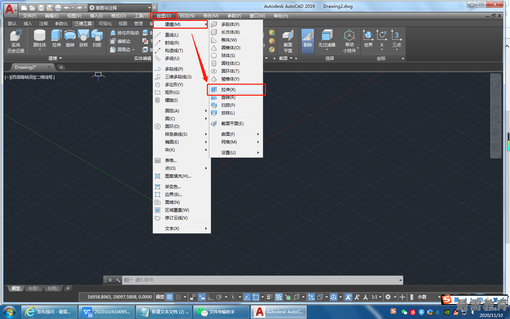Open the 草图与注释 workspace dropdown
The width and height of the screenshot is (510, 319).
click(120, 7)
